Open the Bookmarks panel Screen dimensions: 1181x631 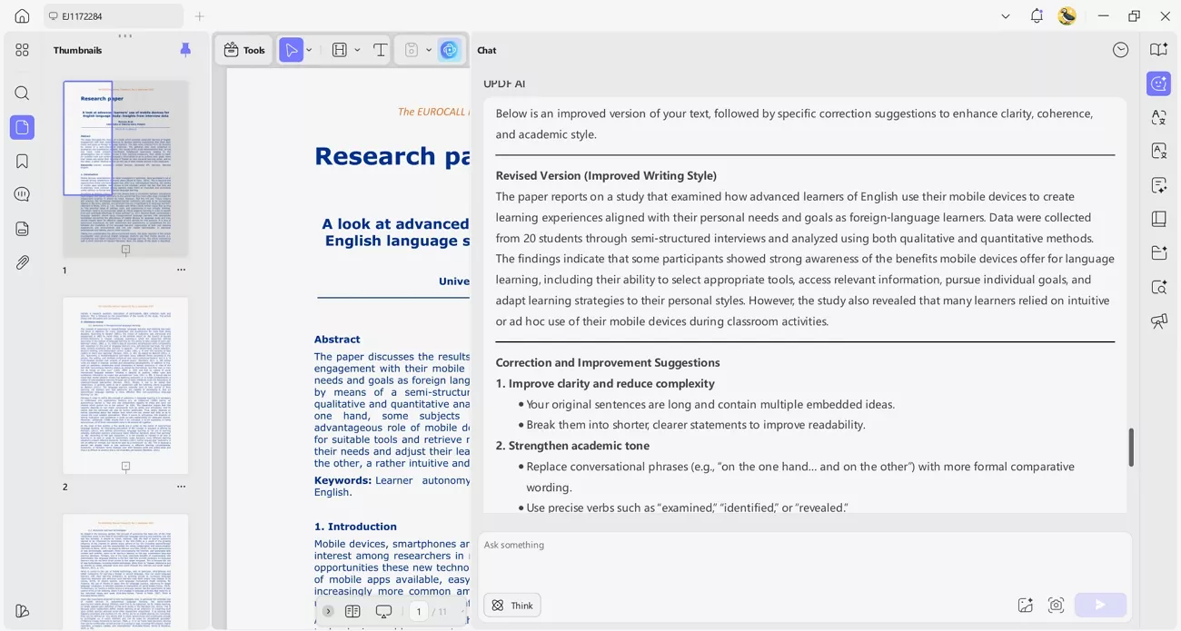(x=22, y=161)
